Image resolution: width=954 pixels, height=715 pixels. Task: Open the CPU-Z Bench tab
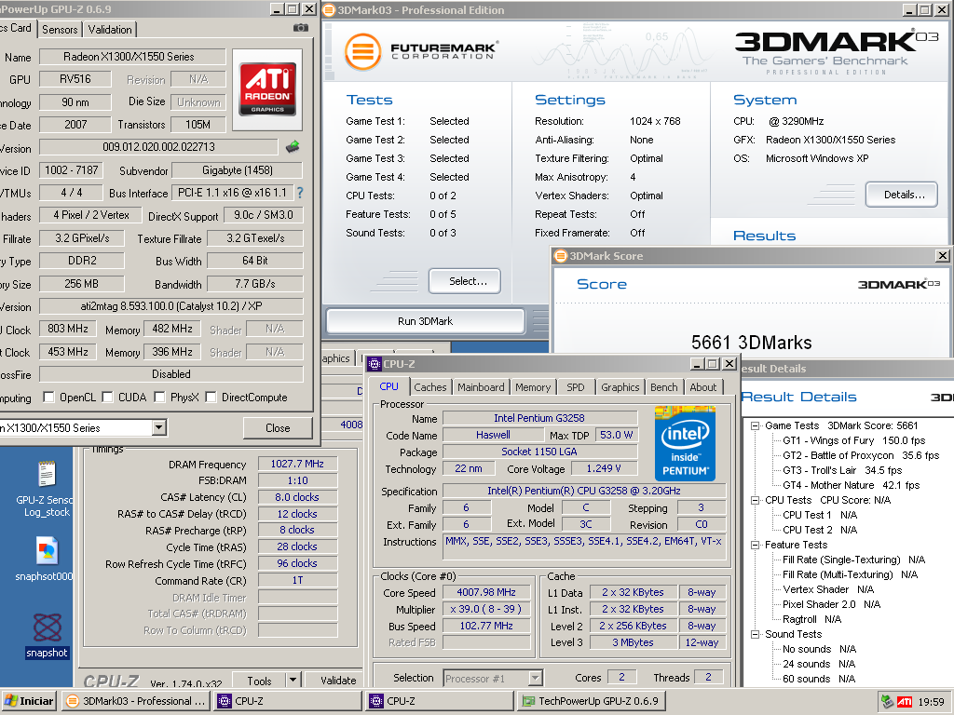pos(663,387)
